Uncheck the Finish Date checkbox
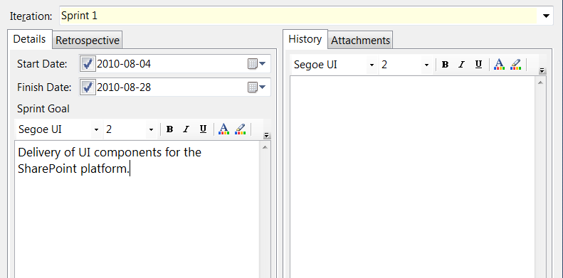This screenshot has height=278, width=563. [x=88, y=87]
